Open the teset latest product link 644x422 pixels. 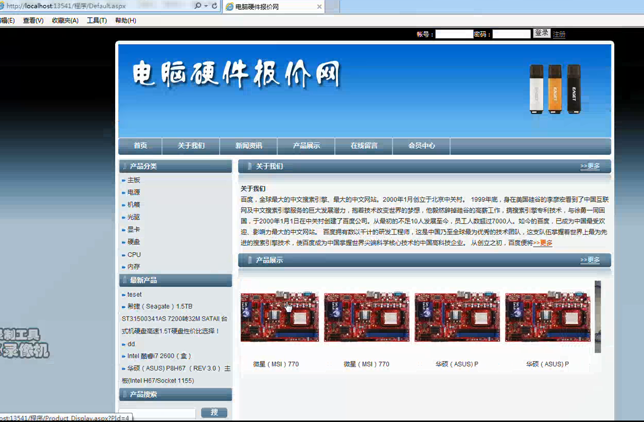coord(135,295)
